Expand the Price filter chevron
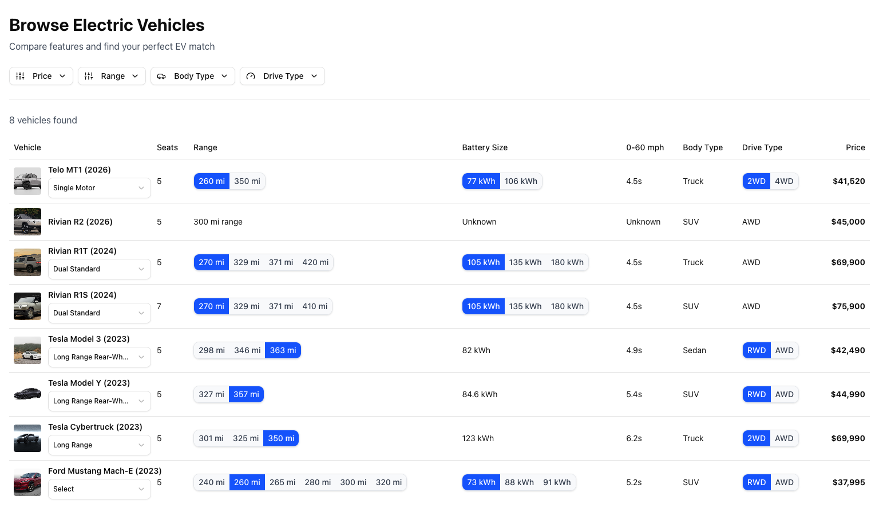Screen dimensions: 887x516 62,76
